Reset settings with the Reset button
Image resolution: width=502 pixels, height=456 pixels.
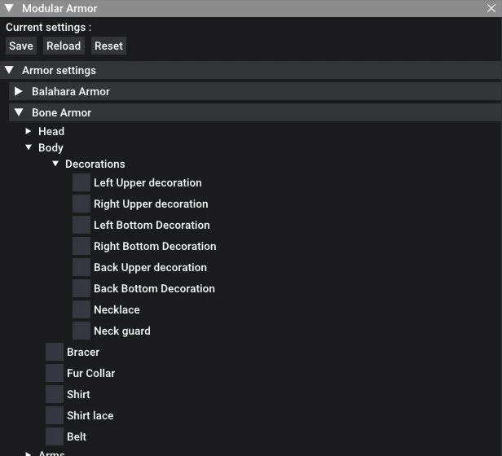(x=109, y=46)
